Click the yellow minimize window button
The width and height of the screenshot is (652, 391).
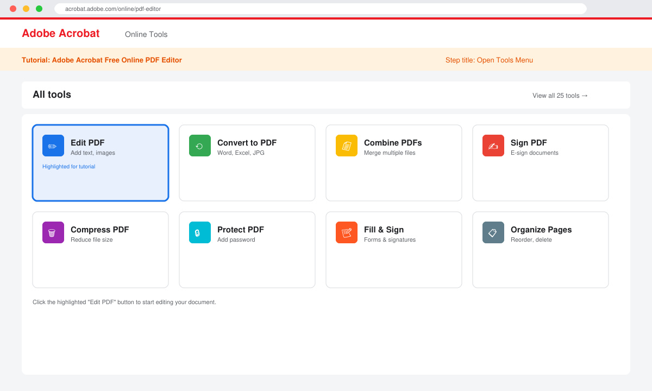26,9
